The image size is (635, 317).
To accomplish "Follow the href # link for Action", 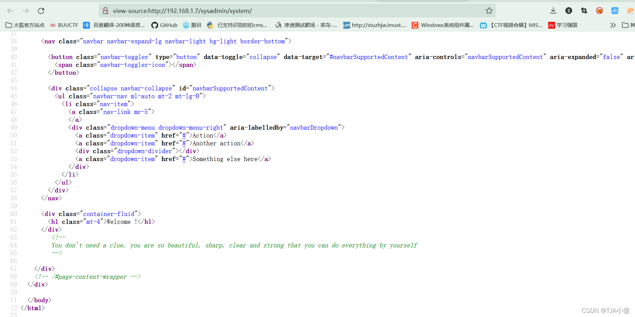I will click(184, 135).
